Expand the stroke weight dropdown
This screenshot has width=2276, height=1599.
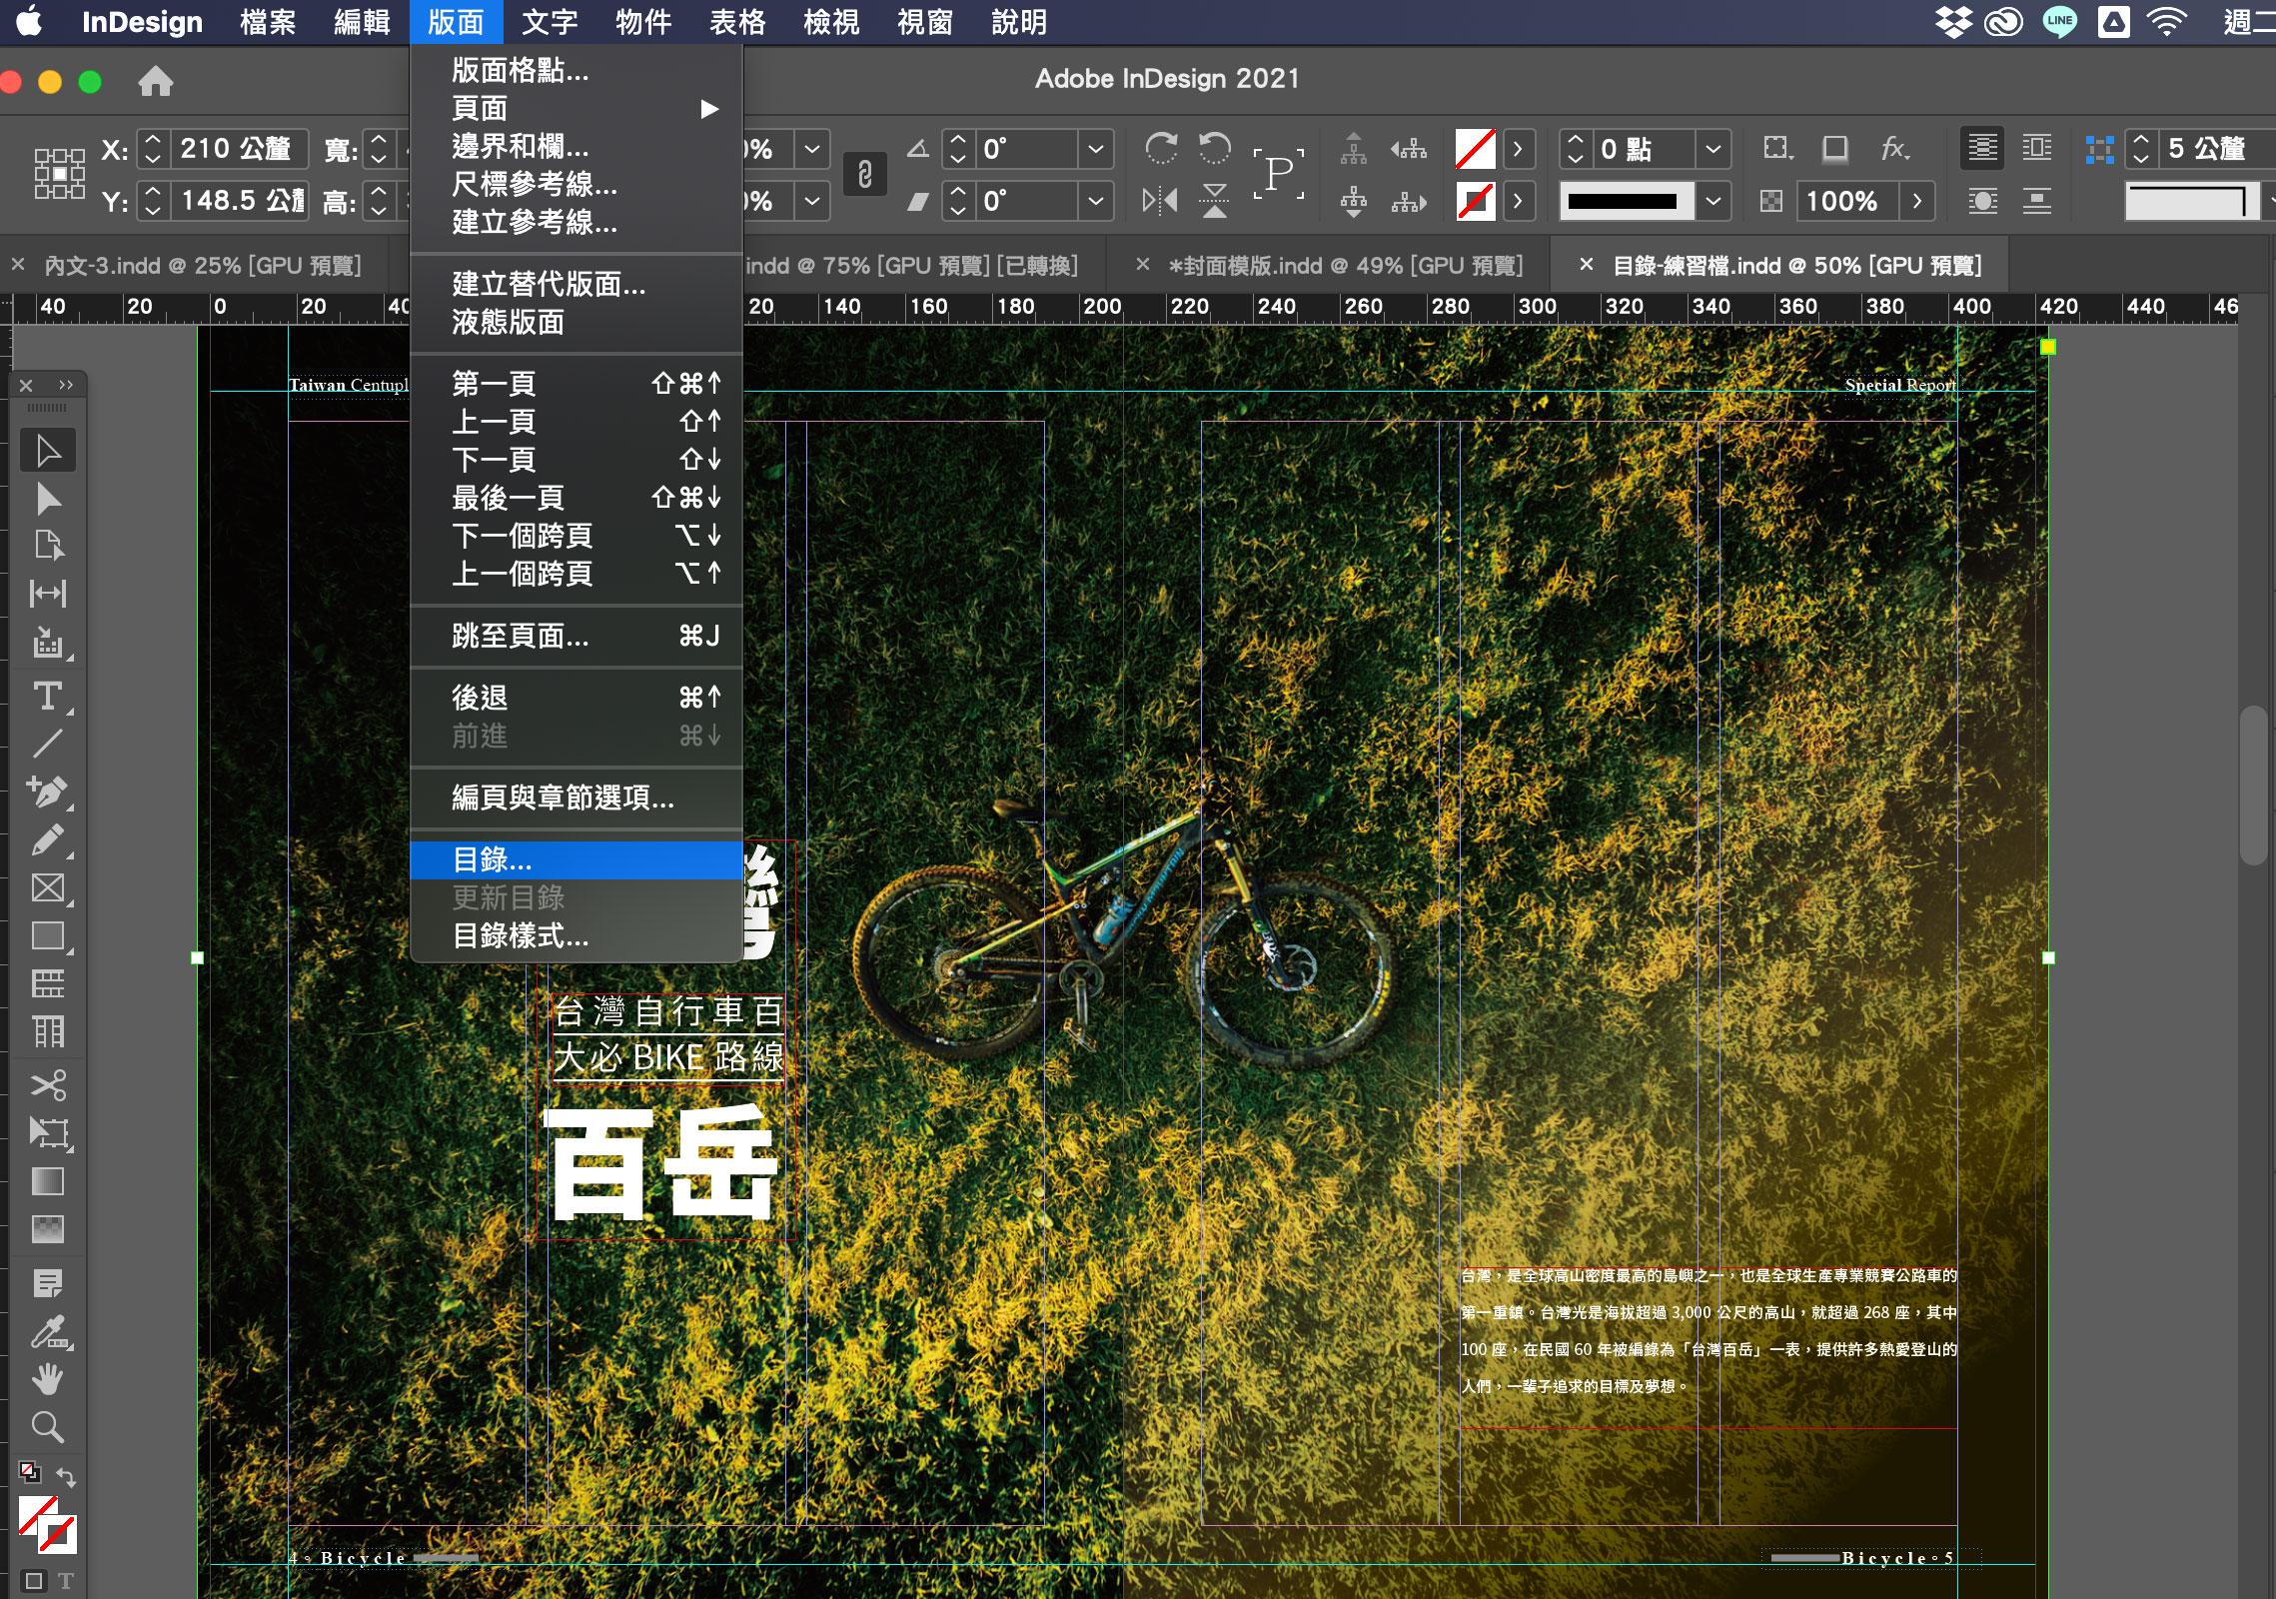tap(1712, 150)
